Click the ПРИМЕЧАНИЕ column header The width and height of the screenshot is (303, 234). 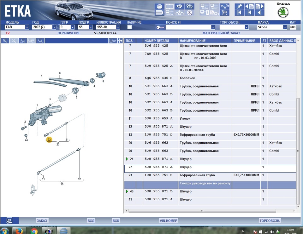coord(246,41)
